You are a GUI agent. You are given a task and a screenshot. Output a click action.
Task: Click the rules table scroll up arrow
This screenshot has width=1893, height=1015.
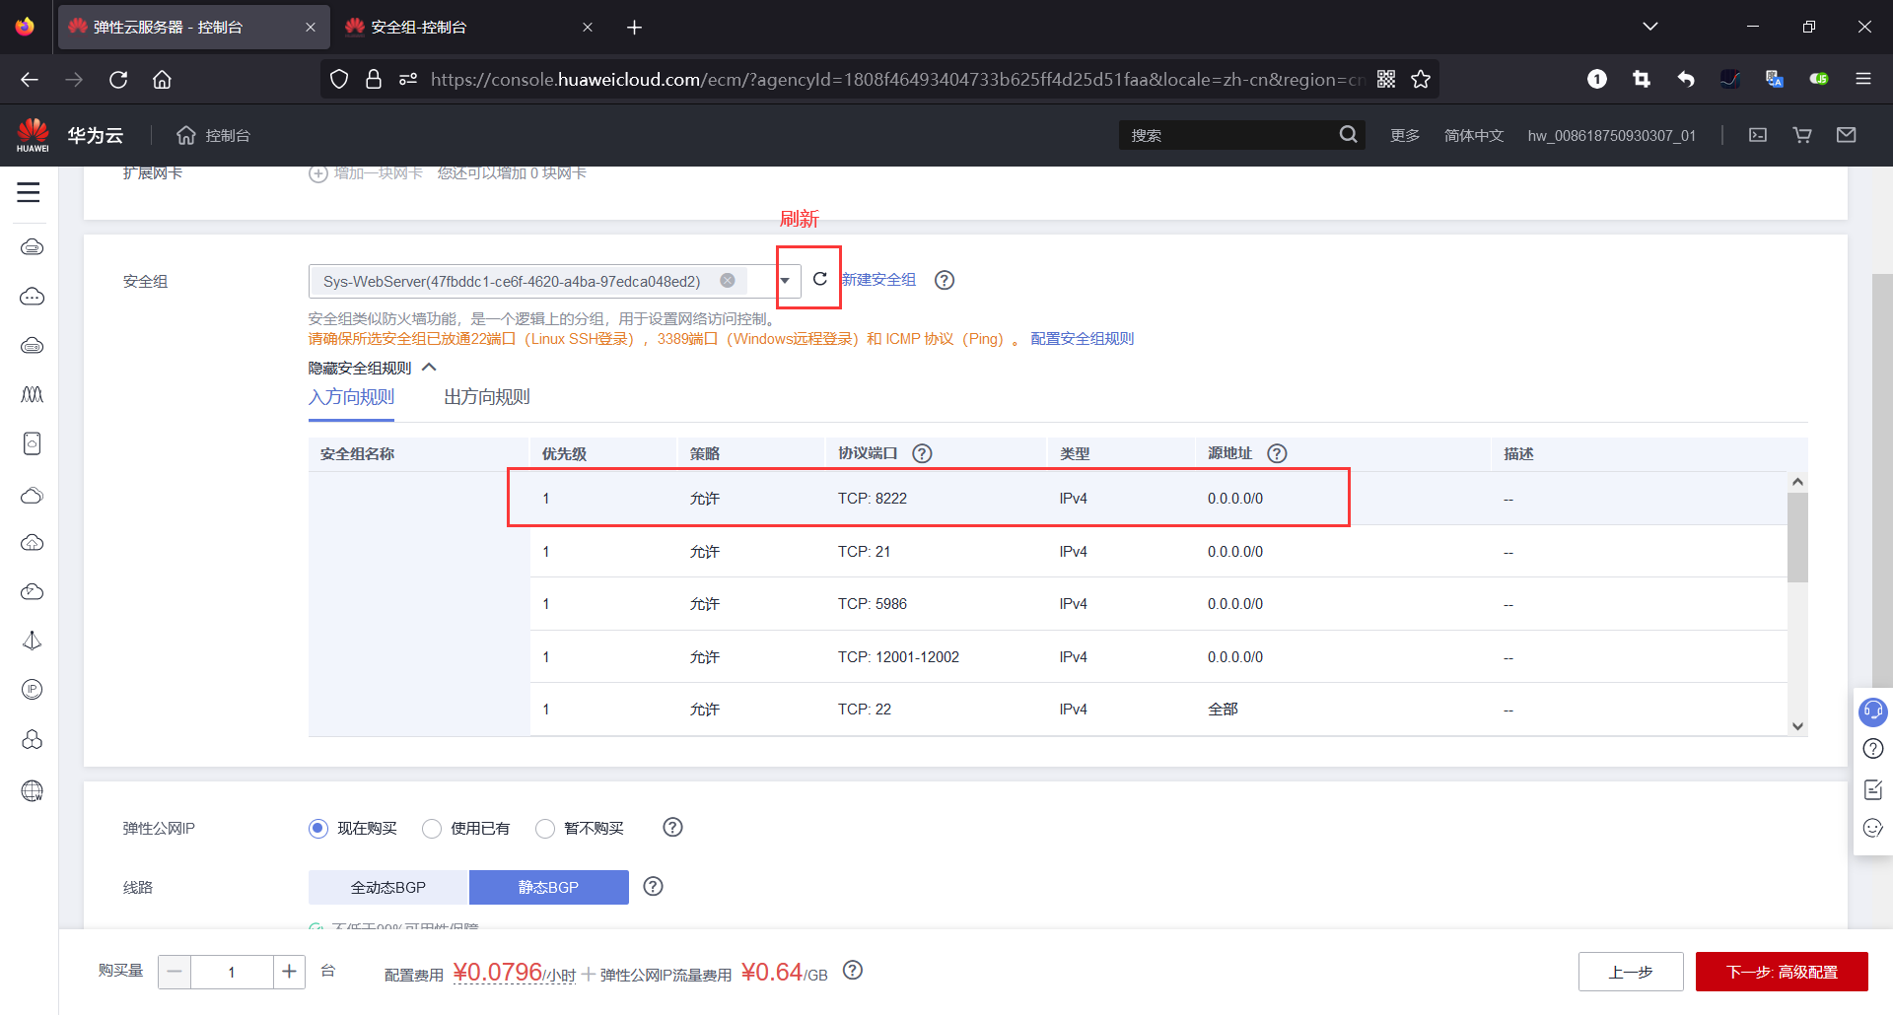pyautogui.click(x=1797, y=482)
